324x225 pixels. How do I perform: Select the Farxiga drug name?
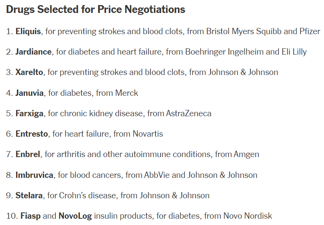29,113
